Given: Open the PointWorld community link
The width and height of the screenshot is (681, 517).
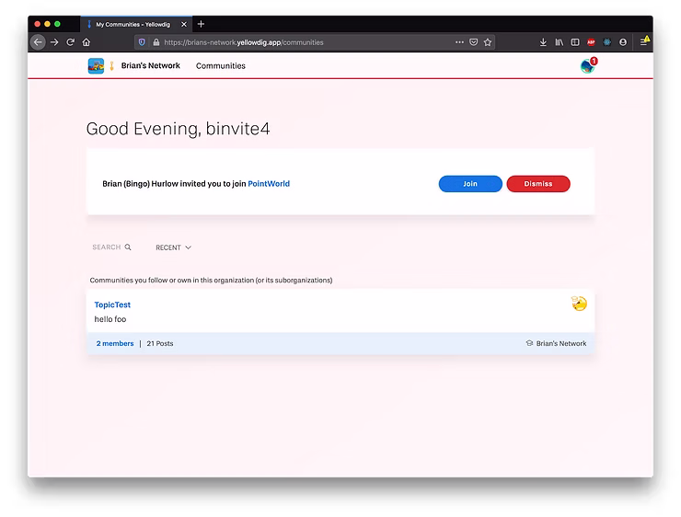Looking at the screenshot, I should tap(269, 184).
